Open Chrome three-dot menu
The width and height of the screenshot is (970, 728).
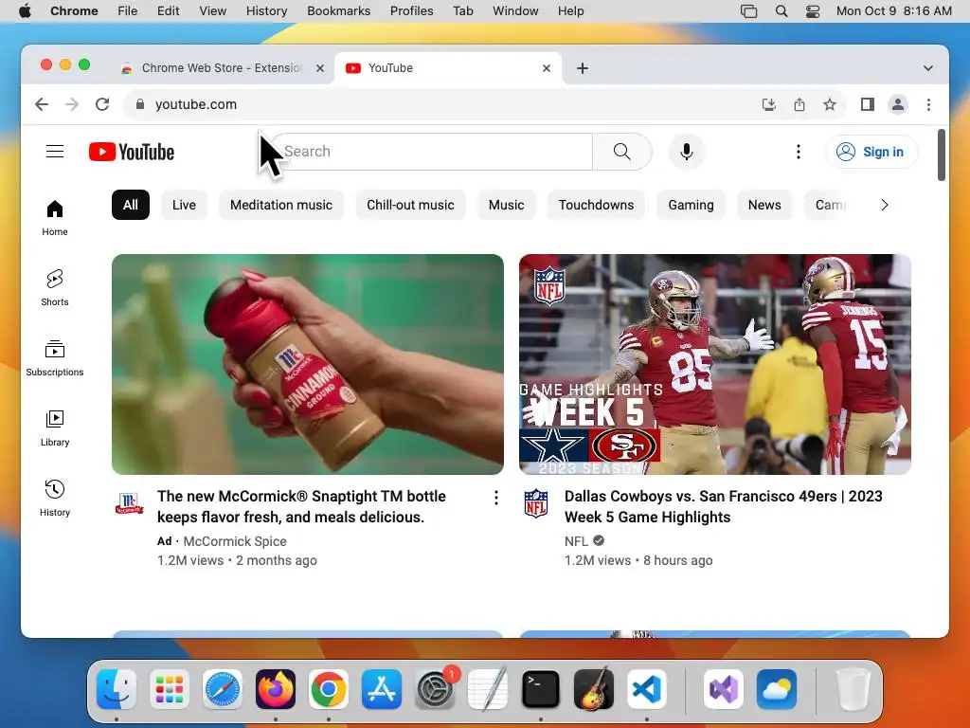[x=928, y=104]
